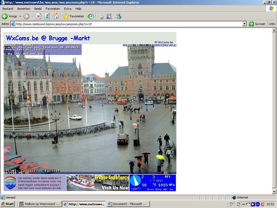Click the Ga naar button

[257, 24]
